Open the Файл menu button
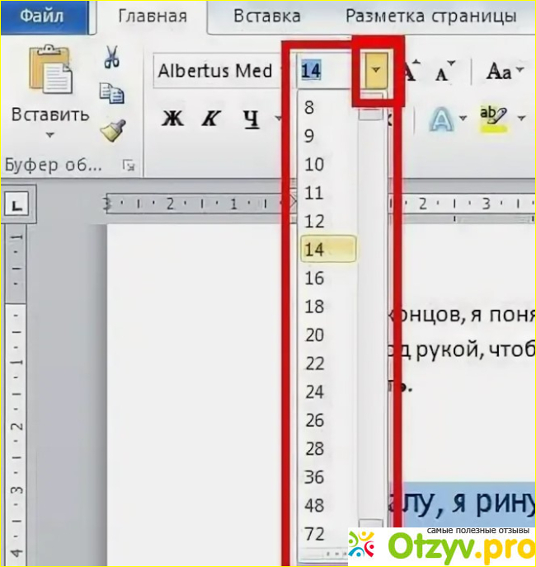Viewport: 536px width, 567px height. [x=45, y=16]
